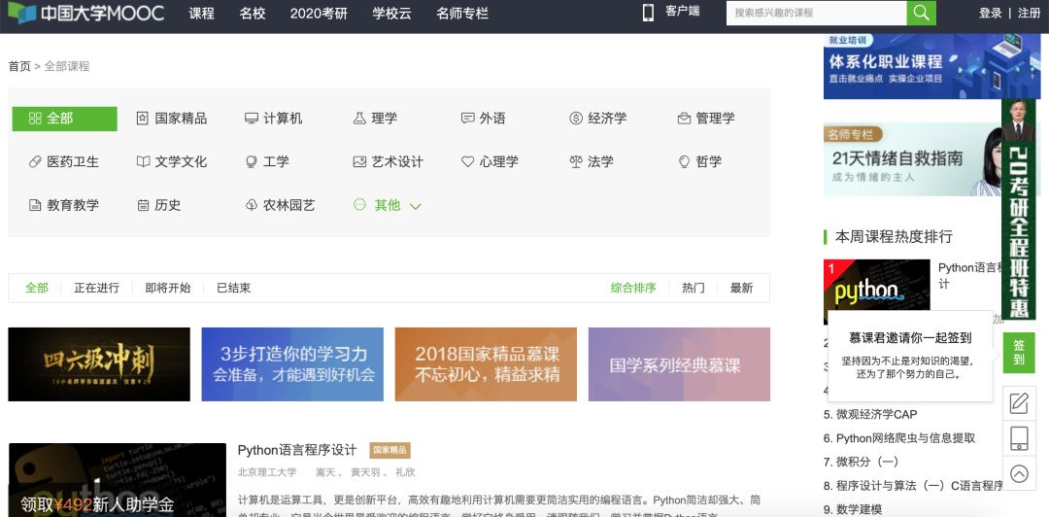Image resolution: width=1049 pixels, height=517 pixels.
Task: Open the 学校云 menu item
Action: click(392, 14)
